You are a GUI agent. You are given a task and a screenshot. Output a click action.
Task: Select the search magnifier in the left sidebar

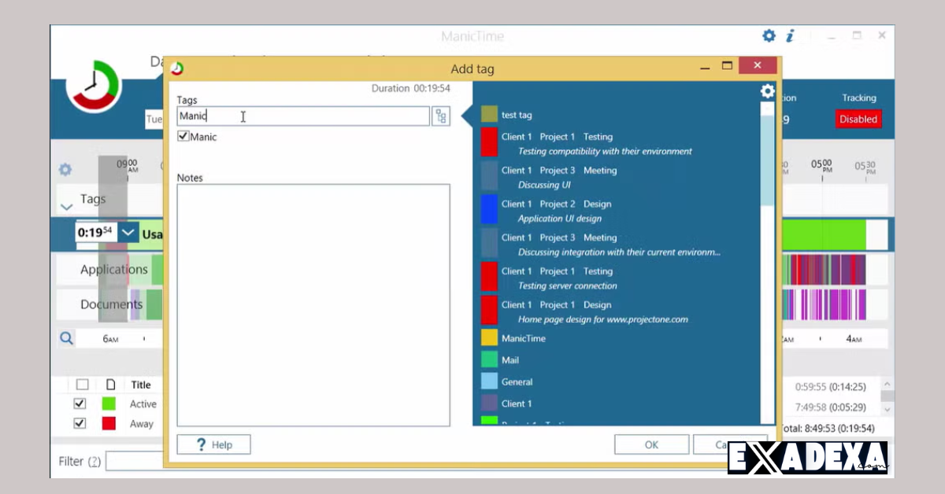coord(66,337)
